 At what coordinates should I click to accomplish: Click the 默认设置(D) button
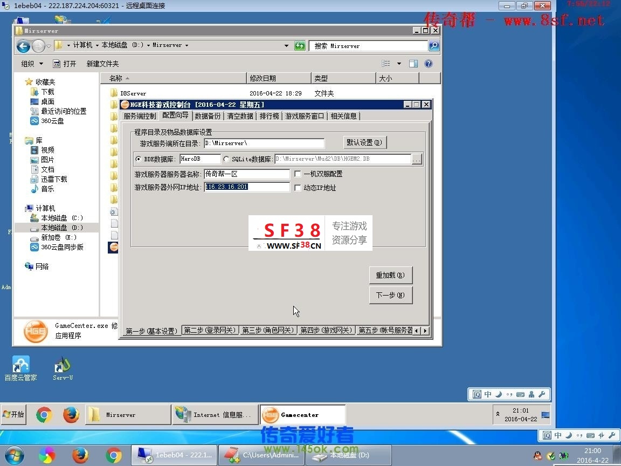pos(364,142)
